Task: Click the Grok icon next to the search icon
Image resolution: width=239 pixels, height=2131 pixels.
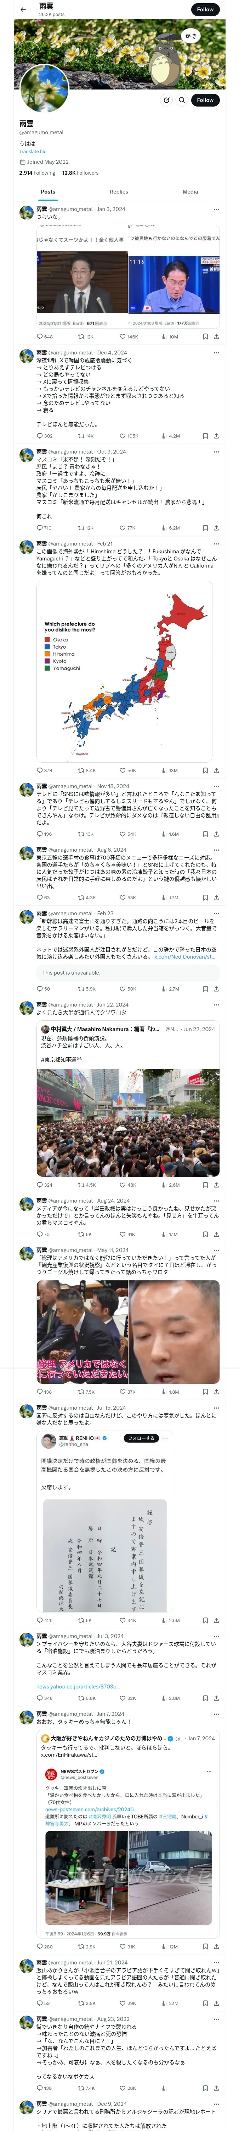Action: (166, 100)
